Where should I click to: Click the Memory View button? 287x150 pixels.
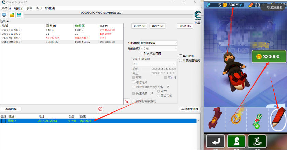11,109
